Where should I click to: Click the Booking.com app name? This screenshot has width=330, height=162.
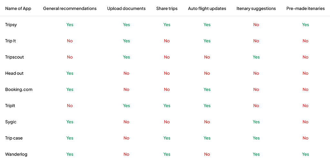[19, 89]
